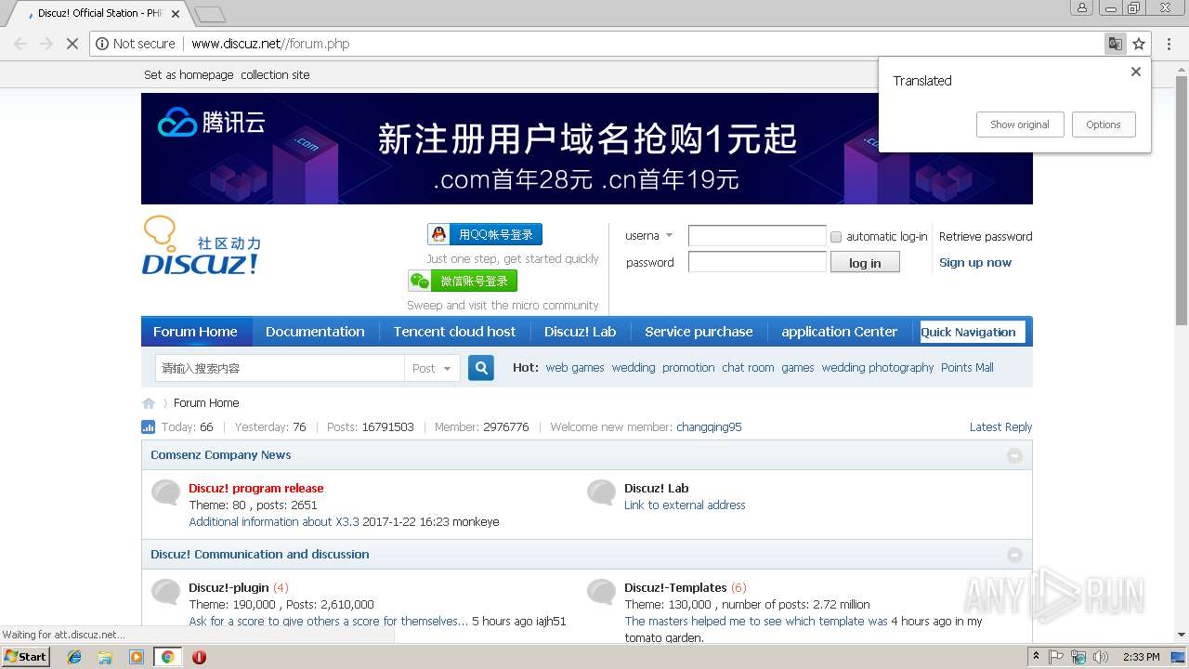Click the forum search text box
The height and width of the screenshot is (669, 1189).
(x=280, y=368)
